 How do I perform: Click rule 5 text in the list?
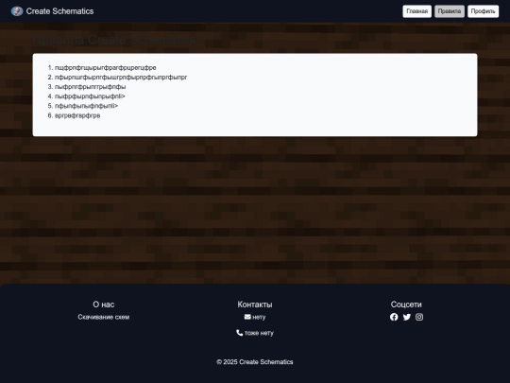tap(86, 106)
